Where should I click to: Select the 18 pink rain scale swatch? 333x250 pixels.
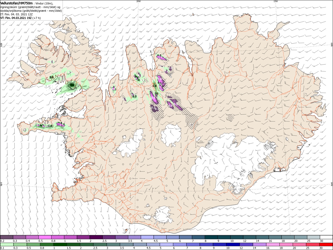click(x=286, y=245)
